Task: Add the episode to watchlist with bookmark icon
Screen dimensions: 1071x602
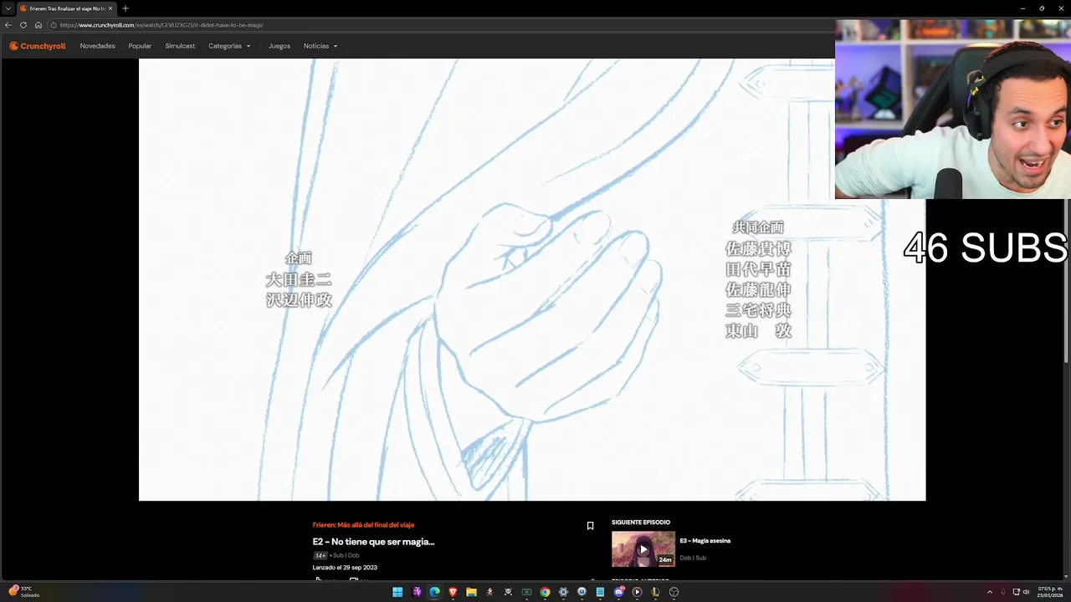Action: coord(590,526)
